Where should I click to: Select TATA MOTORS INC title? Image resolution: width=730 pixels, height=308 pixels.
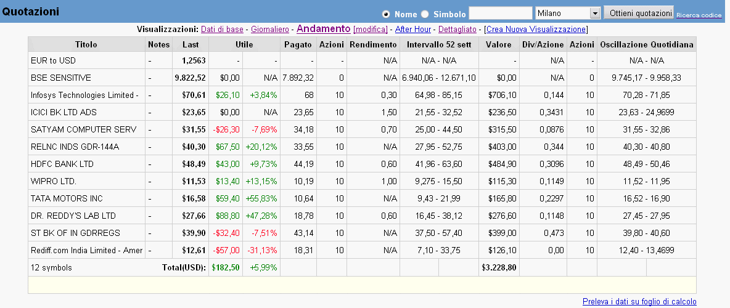pos(67,198)
